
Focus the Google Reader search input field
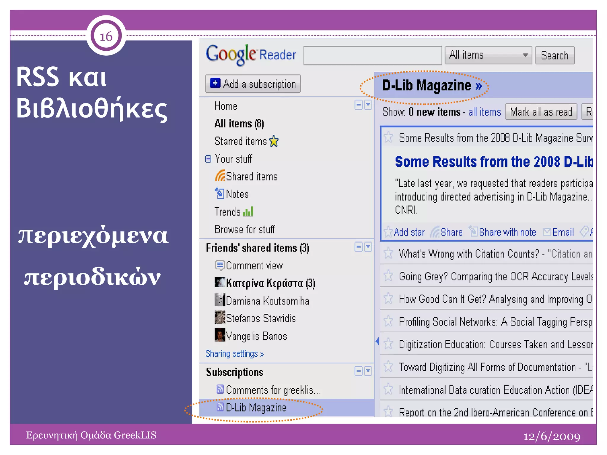coord(373,55)
